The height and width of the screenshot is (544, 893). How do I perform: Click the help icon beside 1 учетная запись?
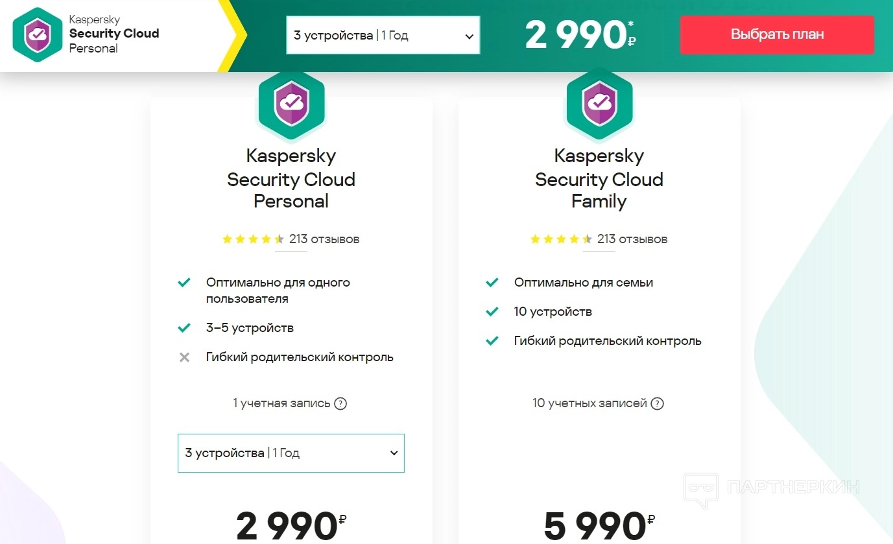340,403
